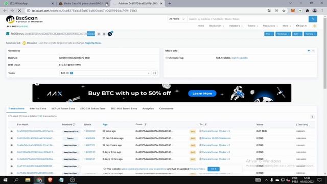Click the blue search magnifier button

pyautogui.click(x=313, y=19)
